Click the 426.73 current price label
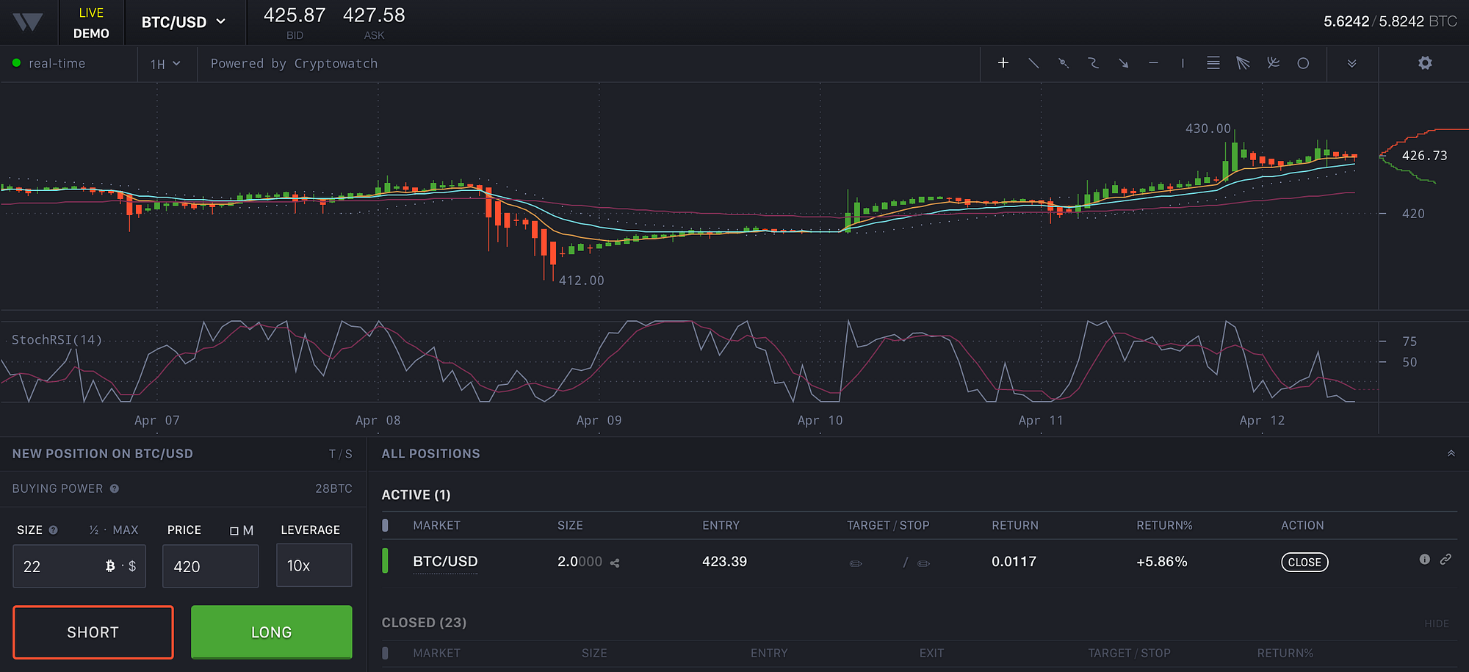Image resolution: width=1469 pixels, height=672 pixels. pyautogui.click(x=1424, y=156)
